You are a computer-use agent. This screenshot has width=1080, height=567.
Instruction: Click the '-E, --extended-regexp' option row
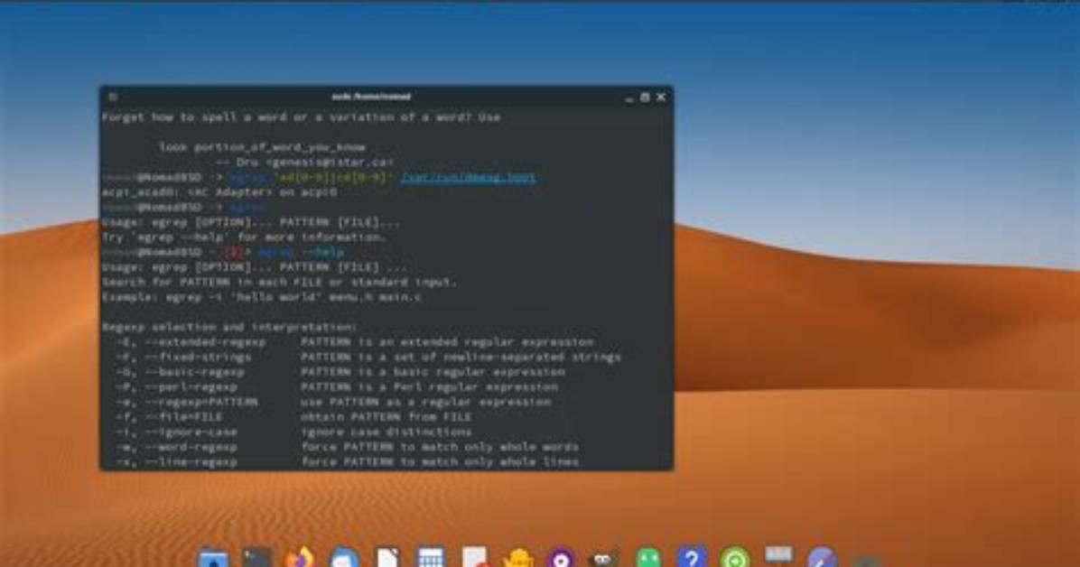[355, 342]
